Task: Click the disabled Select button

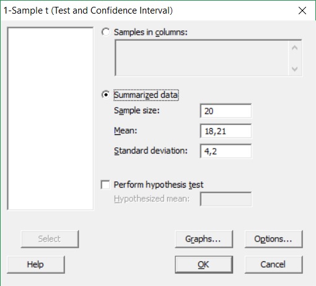Action: tap(50, 239)
